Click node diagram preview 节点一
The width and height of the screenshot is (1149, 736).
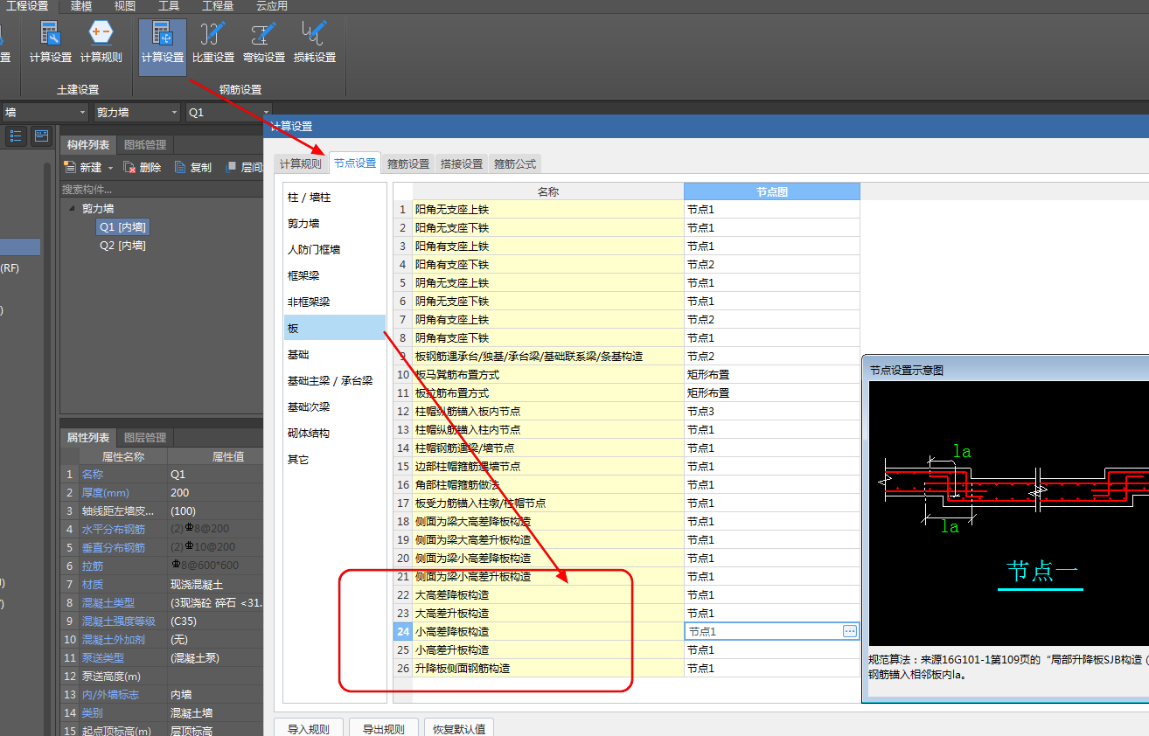tap(1008, 513)
